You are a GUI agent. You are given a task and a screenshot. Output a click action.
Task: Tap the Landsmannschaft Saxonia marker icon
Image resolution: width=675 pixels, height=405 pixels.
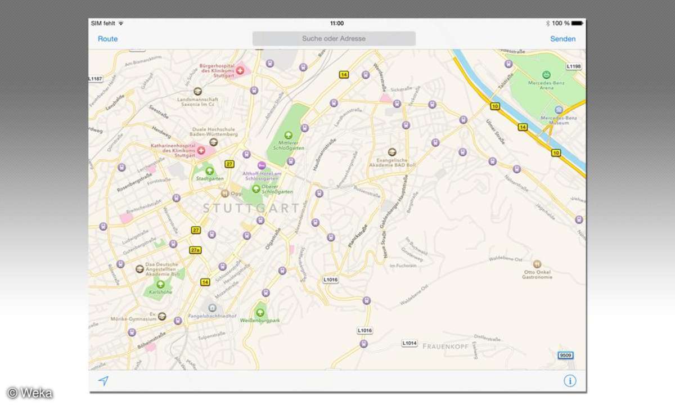coord(197,91)
